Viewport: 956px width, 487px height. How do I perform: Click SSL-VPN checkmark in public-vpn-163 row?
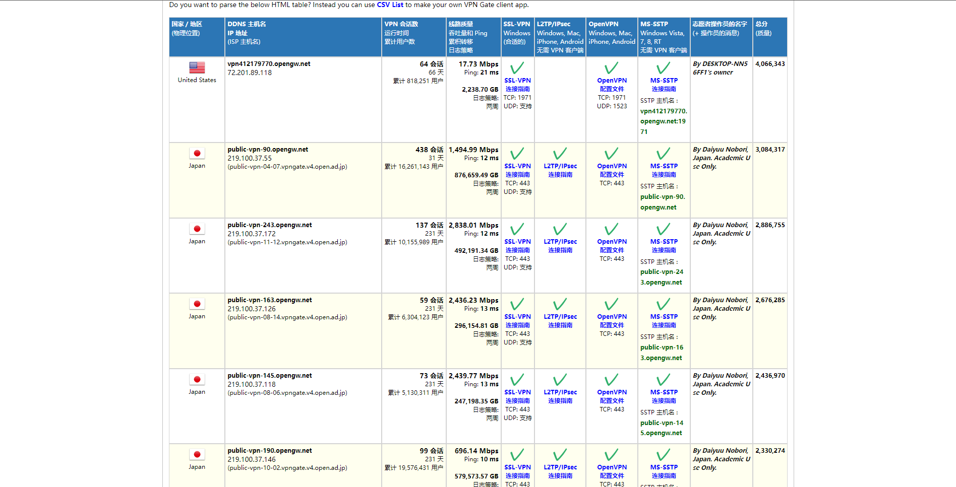[517, 304]
